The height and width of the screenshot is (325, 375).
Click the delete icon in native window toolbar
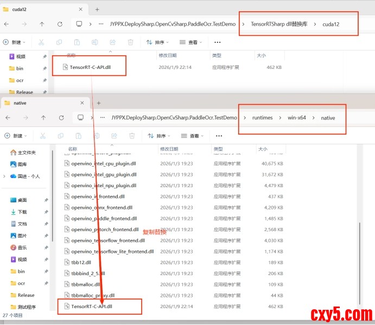pyautogui.click(x=132, y=136)
